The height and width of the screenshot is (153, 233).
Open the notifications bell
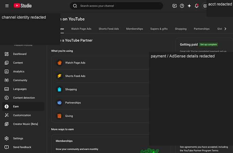coord(197,6)
